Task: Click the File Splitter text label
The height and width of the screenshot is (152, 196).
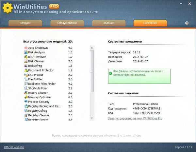Action: (35, 79)
